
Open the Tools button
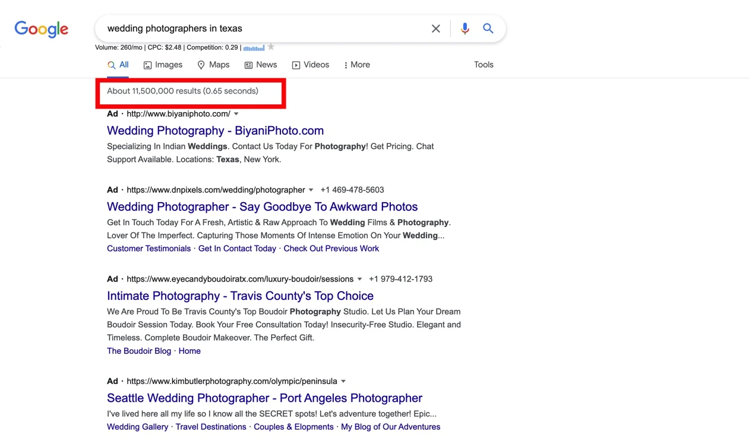pyautogui.click(x=483, y=65)
